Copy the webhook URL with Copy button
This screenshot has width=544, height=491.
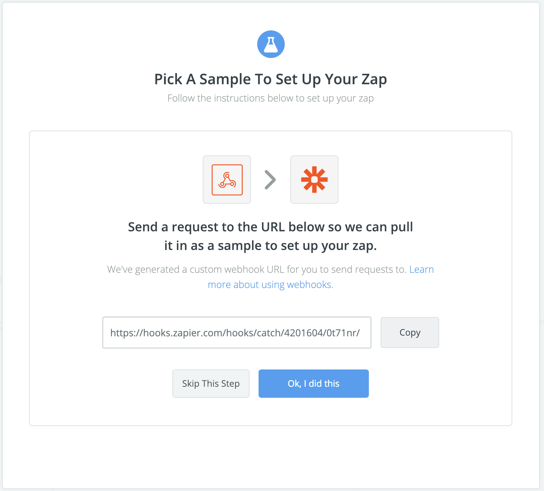click(x=410, y=333)
